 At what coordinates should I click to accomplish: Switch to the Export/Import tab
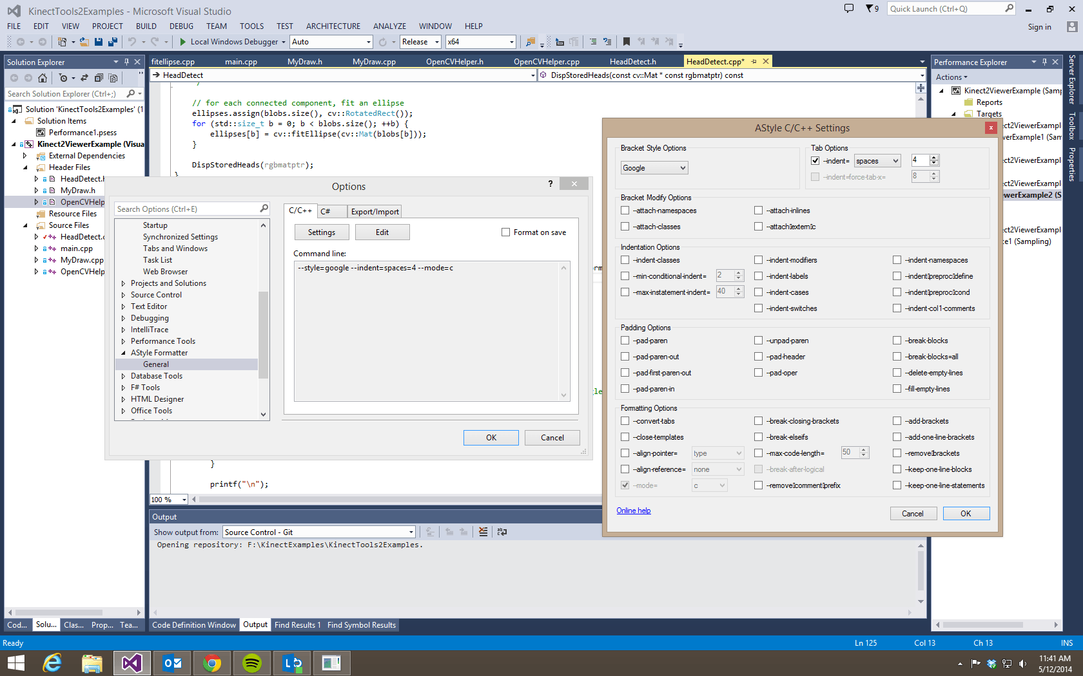point(375,211)
